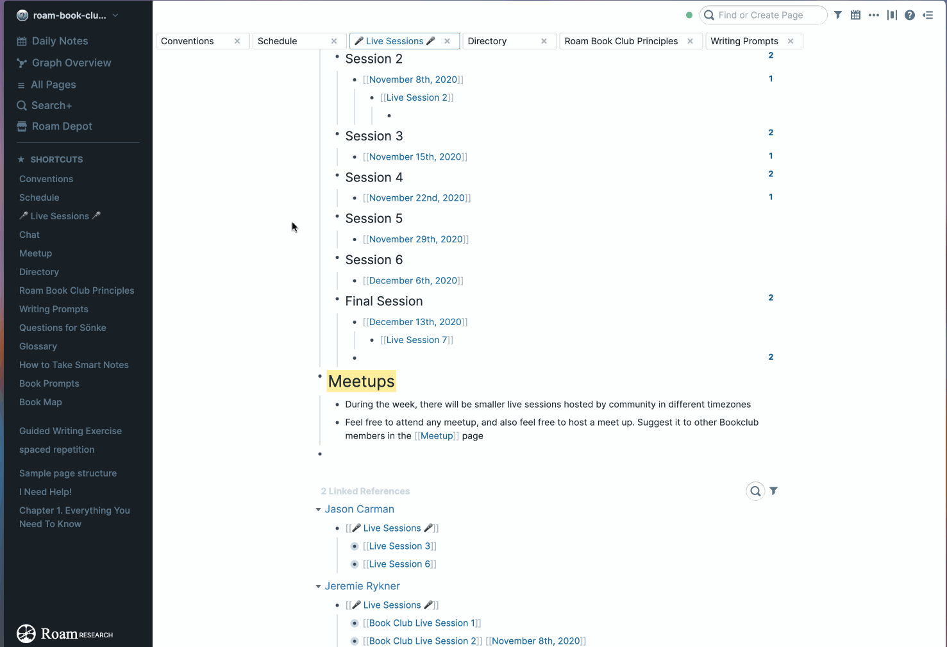The height and width of the screenshot is (647, 947).
Task: Open All Pages view
Action: tap(53, 84)
